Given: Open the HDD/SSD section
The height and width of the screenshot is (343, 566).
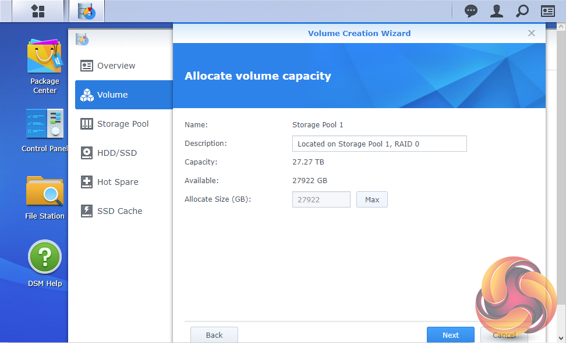Looking at the screenshot, I should click(116, 153).
